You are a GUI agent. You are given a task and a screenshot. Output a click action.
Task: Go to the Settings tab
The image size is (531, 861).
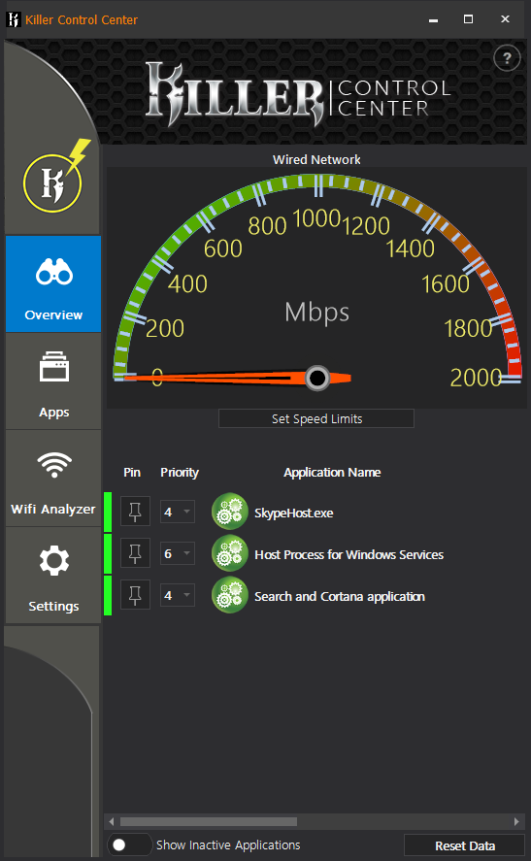(53, 576)
